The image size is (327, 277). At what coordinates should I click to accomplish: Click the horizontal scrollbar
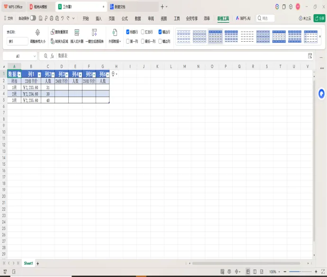(x=246, y=263)
